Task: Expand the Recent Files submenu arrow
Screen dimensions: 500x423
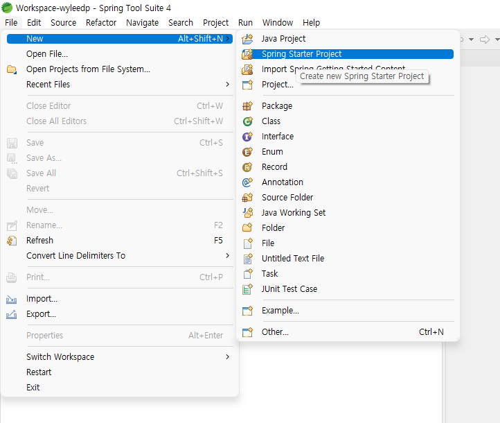Action: tap(228, 85)
